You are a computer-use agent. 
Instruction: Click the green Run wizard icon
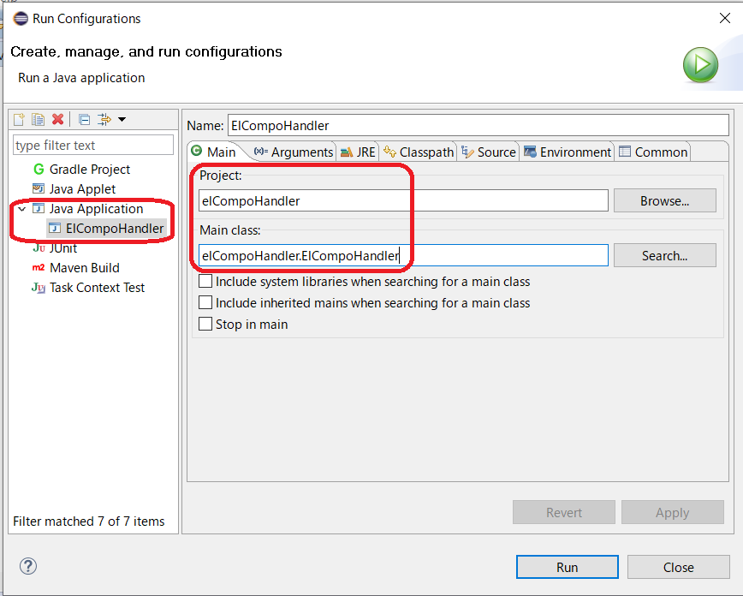click(x=700, y=64)
